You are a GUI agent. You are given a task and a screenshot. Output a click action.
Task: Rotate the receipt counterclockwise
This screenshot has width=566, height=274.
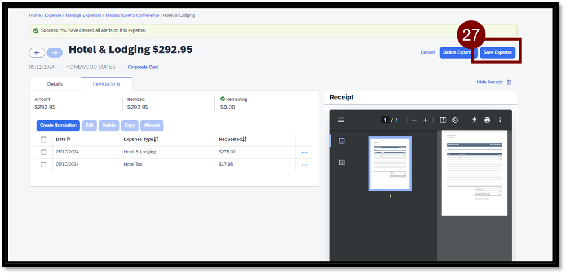[454, 120]
